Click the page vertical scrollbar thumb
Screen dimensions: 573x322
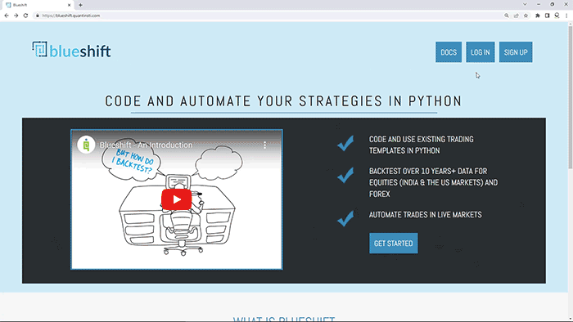click(x=570, y=97)
